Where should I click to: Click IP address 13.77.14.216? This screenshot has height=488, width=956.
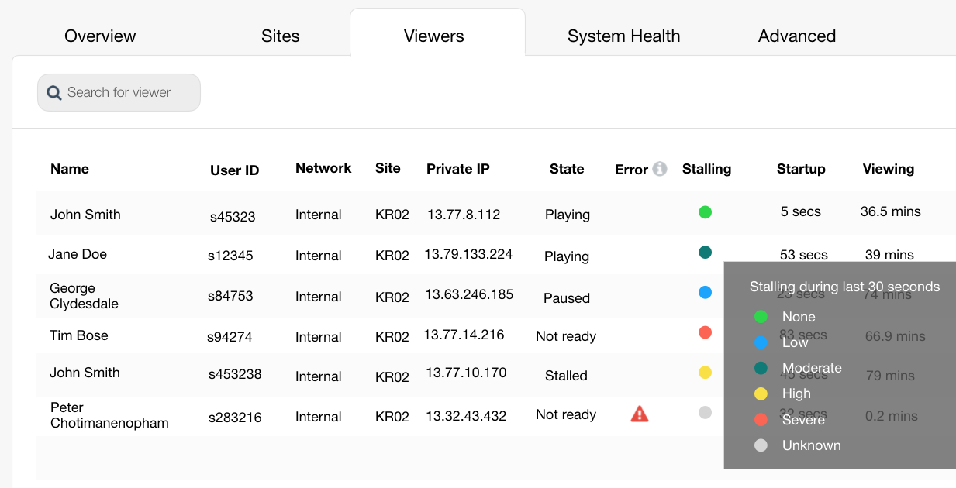[x=464, y=335]
